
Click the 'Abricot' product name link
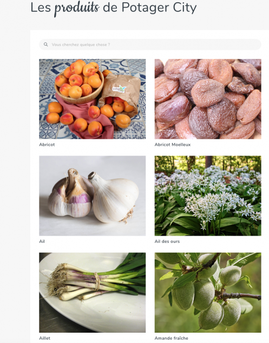tap(47, 144)
